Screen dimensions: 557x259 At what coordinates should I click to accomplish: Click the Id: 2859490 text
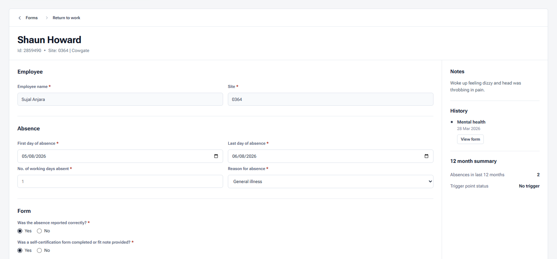[29, 51]
